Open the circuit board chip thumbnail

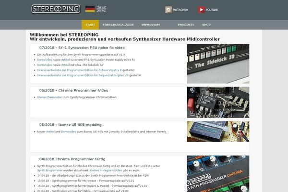tap(218, 102)
